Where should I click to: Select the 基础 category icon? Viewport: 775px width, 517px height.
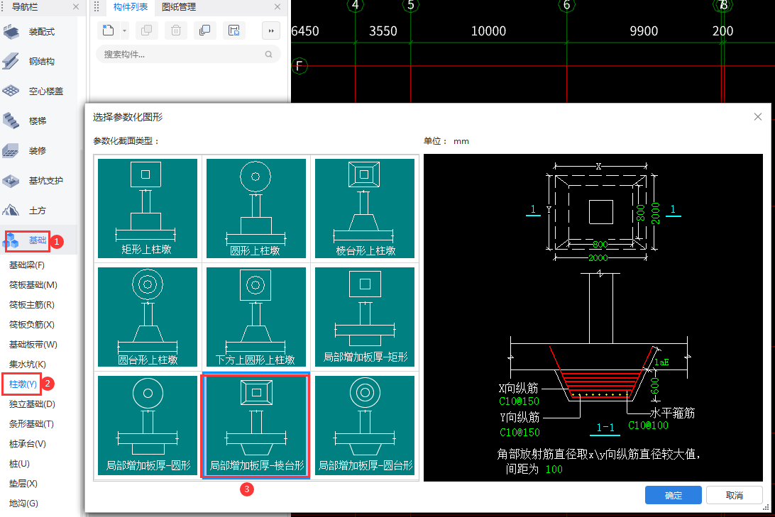tap(11, 240)
